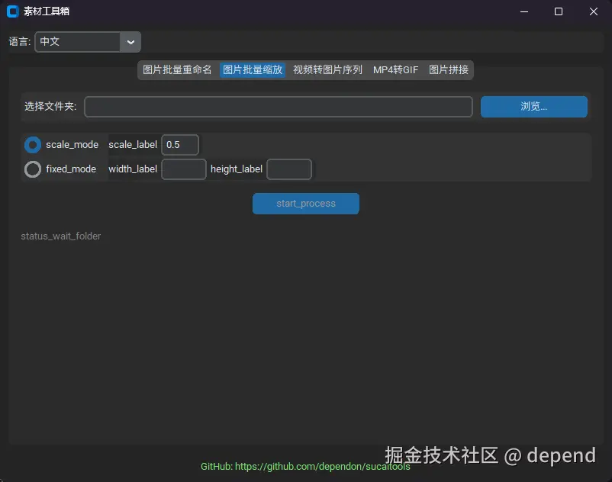Click the status_wait_folder status text
The image size is (612, 482).
click(x=61, y=236)
